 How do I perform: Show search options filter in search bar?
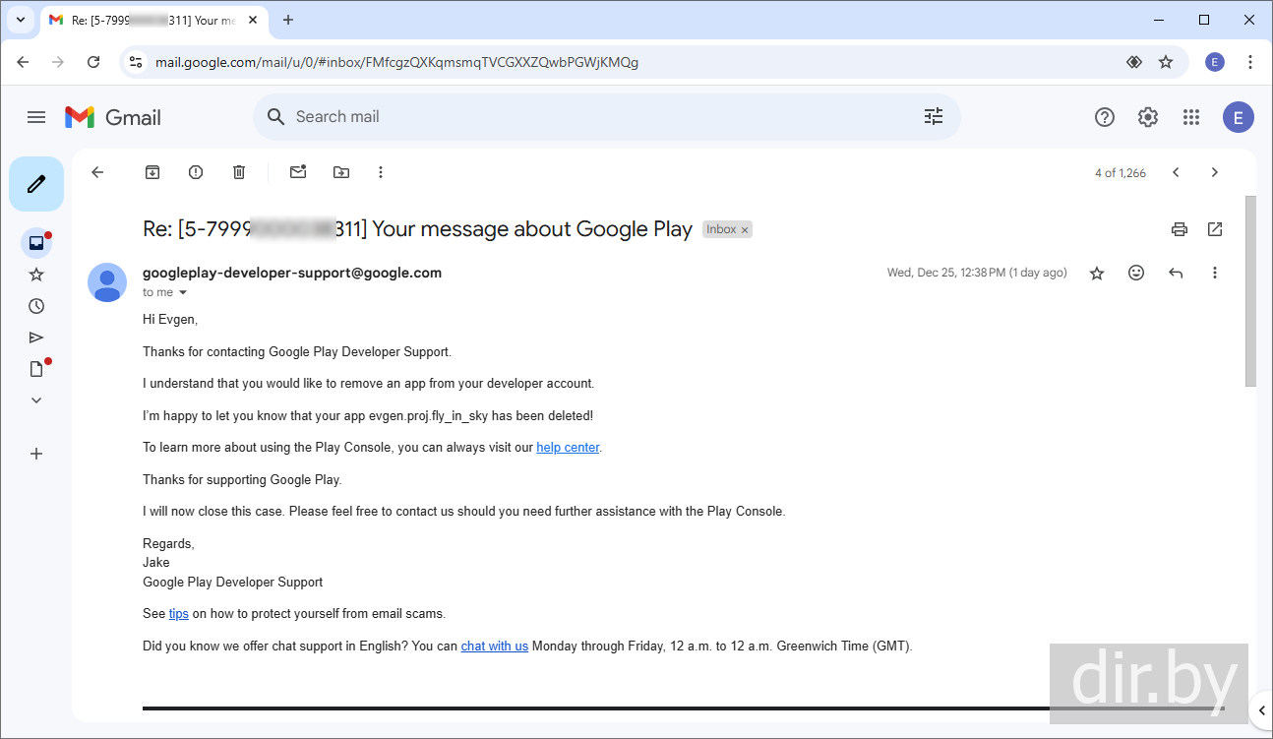[934, 117]
